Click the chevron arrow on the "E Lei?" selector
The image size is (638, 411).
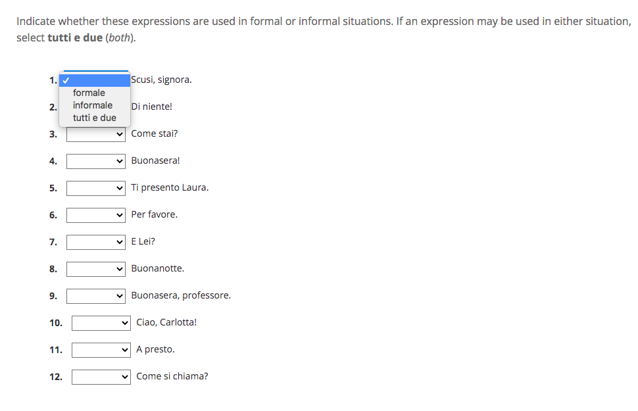[x=120, y=241]
